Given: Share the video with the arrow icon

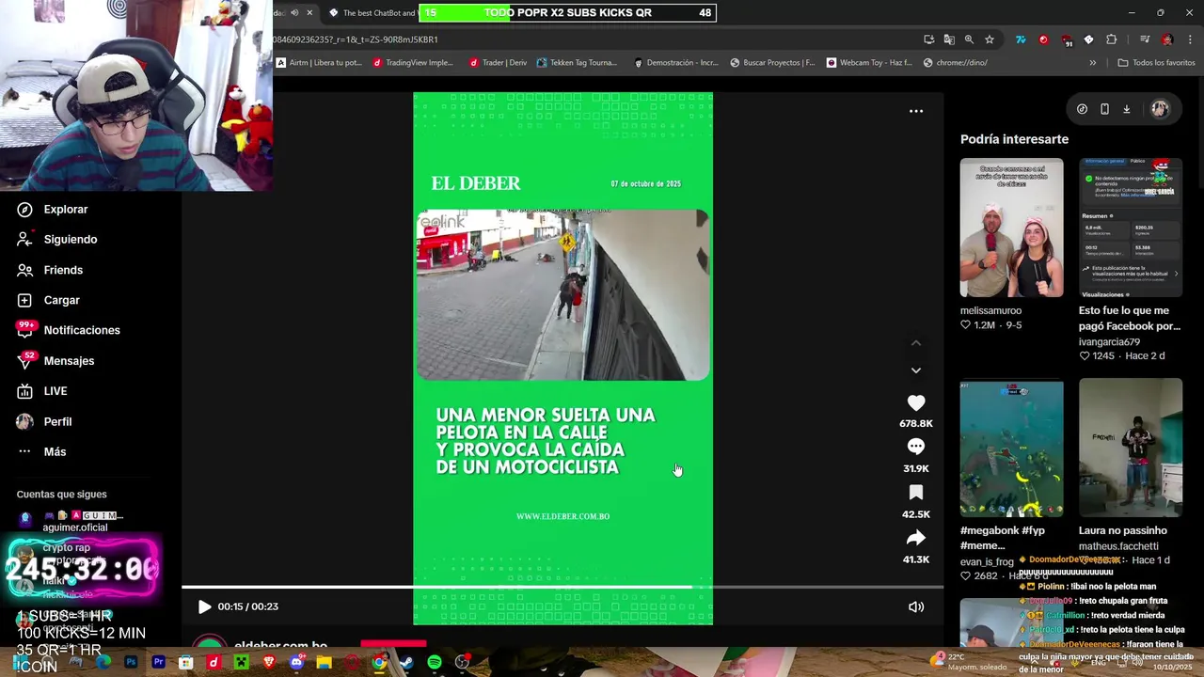Looking at the screenshot, I should [x=916, y=538].
